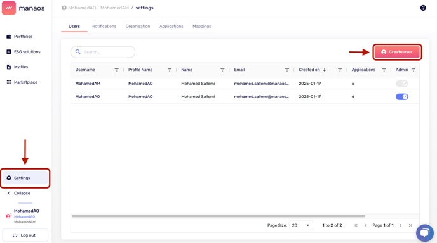The image size is (437, 243).
Task: Click applications count 6 in MohamedAM row
Action: point(353,84)
